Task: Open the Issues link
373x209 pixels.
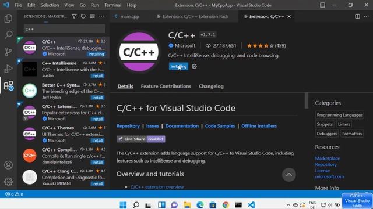Action: coord(153,126)
